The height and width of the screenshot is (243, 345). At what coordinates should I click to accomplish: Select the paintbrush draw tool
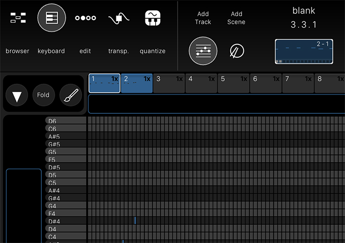coord(70,95)
